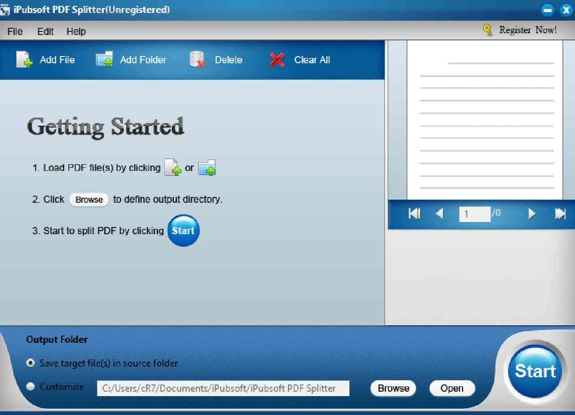The width and height of the screenshot is (575, 415).
Task: Go to first page in preview
Action: click(x=414, y=214)
